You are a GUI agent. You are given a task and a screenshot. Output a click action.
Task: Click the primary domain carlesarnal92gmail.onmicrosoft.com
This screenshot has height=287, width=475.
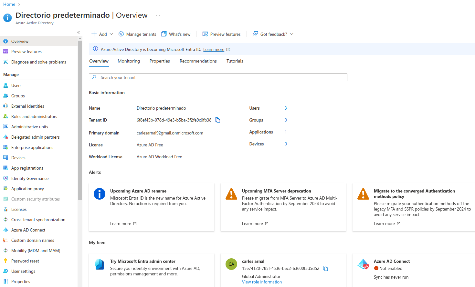click(x=170, y=133)
